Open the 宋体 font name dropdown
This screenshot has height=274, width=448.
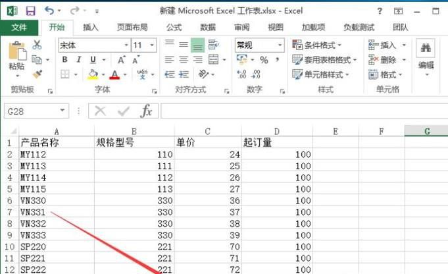(126, 45)
